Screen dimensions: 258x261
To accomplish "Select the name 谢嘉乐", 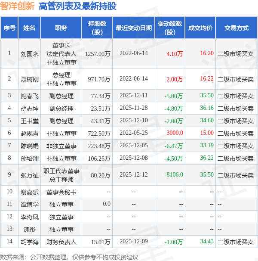I will click(29, 192).
